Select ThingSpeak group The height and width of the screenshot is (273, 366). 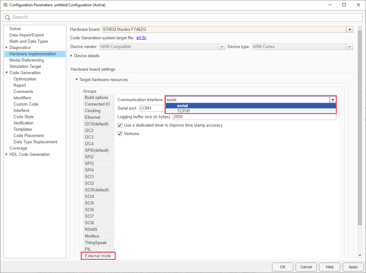(x=99, y=243)
